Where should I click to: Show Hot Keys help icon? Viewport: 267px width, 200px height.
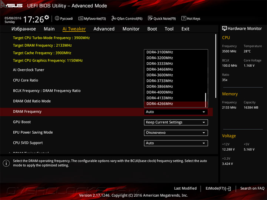coord(184,18)
